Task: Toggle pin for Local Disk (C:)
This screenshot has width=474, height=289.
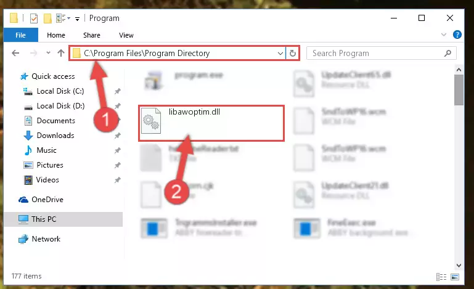Action: tap(117, 91)
